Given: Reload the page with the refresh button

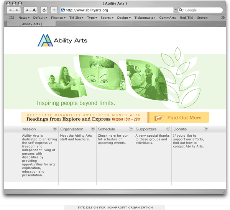Looking at the screenshot, I should [44, 10].
